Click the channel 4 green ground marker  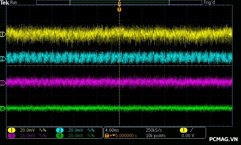coord(3,108)
